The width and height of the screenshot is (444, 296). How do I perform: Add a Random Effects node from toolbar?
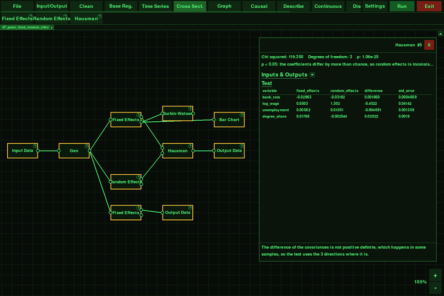(x=52, y=19)
